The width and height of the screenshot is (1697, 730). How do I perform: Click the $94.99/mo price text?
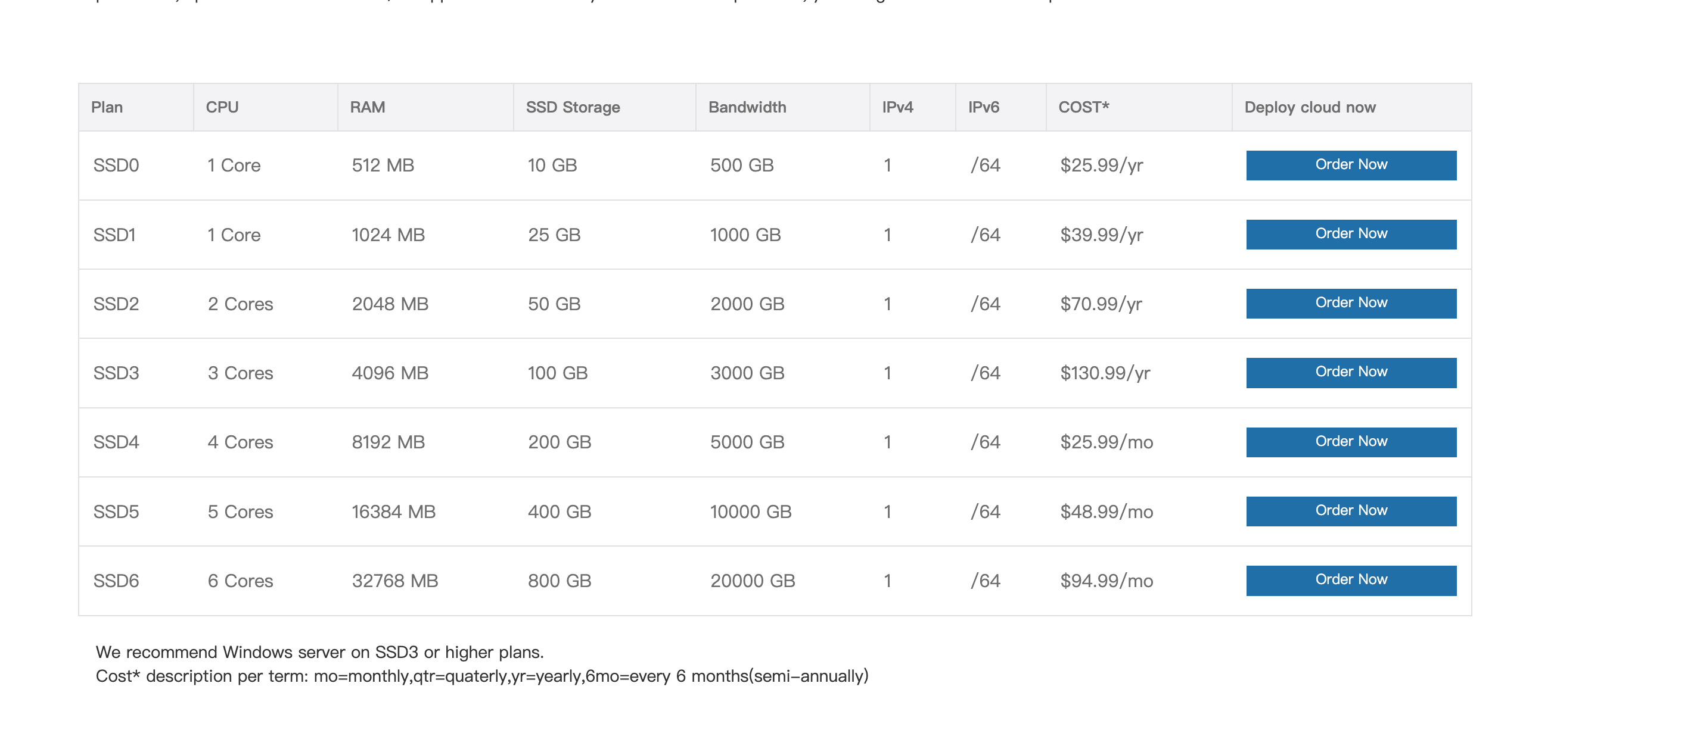pos(1106,580)
